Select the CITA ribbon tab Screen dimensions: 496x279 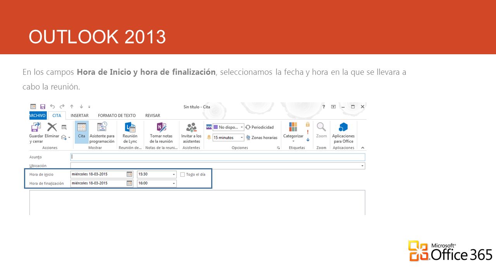(x=57, y=115)
